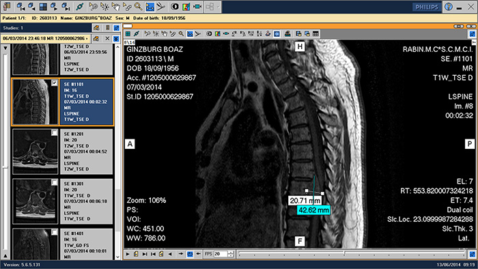This screenshot has width=478, height=269.
Task: Click the Philips help question mark icon
Action: point(449,7)
